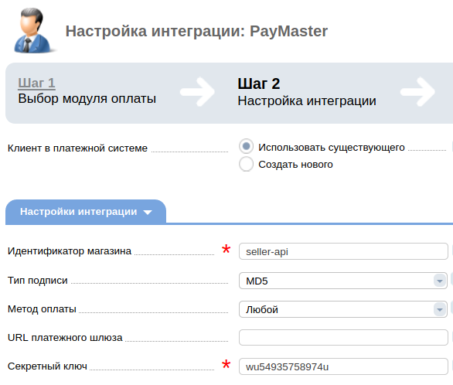Select Использовать существующего radio option
This screenshot has width=453, height=385.
click(x=246, y=146)
